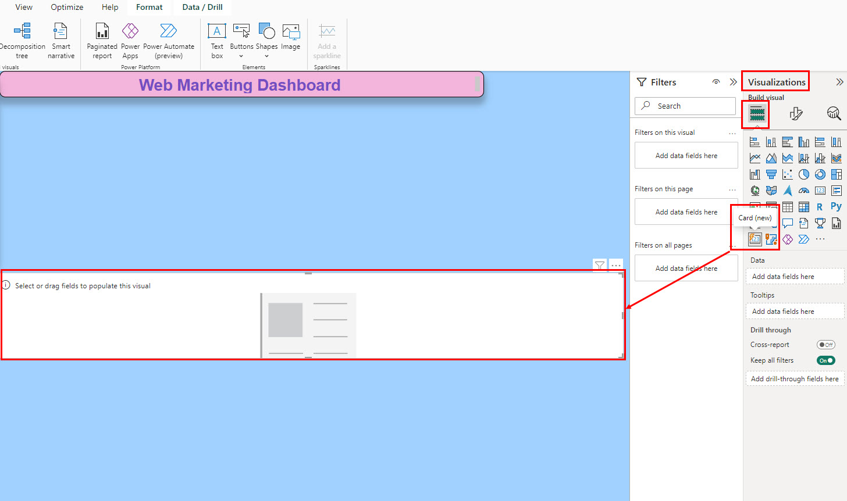
Task: Switch to the Data / Drill tab
Action: tap(202, 7)
